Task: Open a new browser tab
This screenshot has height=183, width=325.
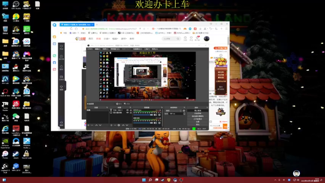Action: click(x=97, y=24)
